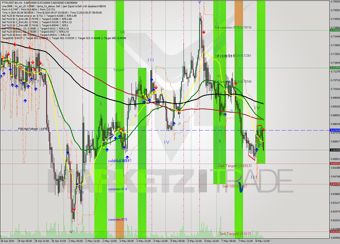The width and height of the screenshot is (340, 244).
Task: Click the '28 Apr 2024' time axis label
Action: pyautogui.click(x=8, y=241)
